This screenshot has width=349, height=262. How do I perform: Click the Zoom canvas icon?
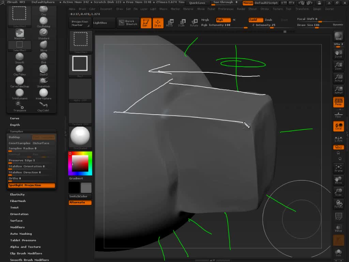338,66
